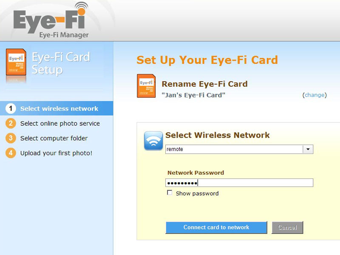Click the Show password label text
Screen dimensions: 340x255
point(197,193)
